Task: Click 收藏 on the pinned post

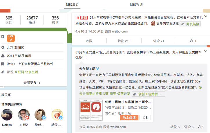Action: point(89,41)
